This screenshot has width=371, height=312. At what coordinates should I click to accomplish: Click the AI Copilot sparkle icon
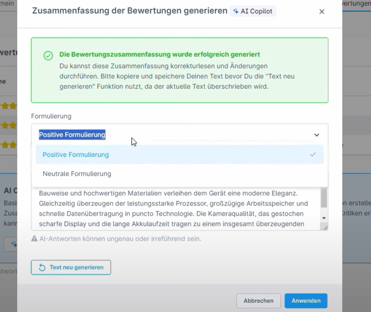(x=235, y=11)
